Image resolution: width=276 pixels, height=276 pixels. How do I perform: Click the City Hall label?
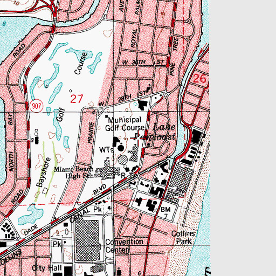[x=47, y=268]
